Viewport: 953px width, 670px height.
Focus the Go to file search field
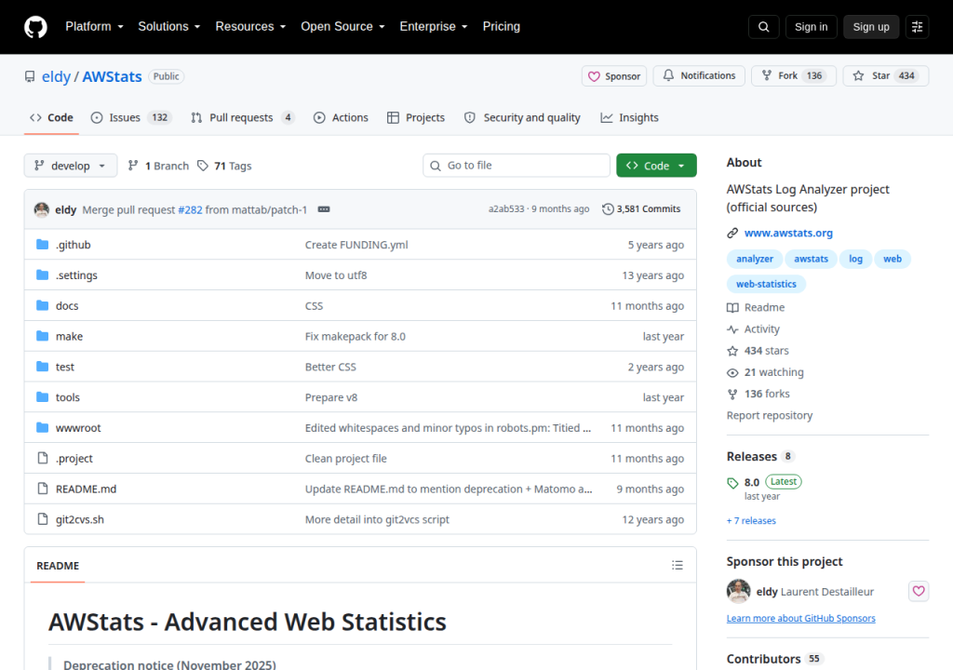click(x=517, y=166)
